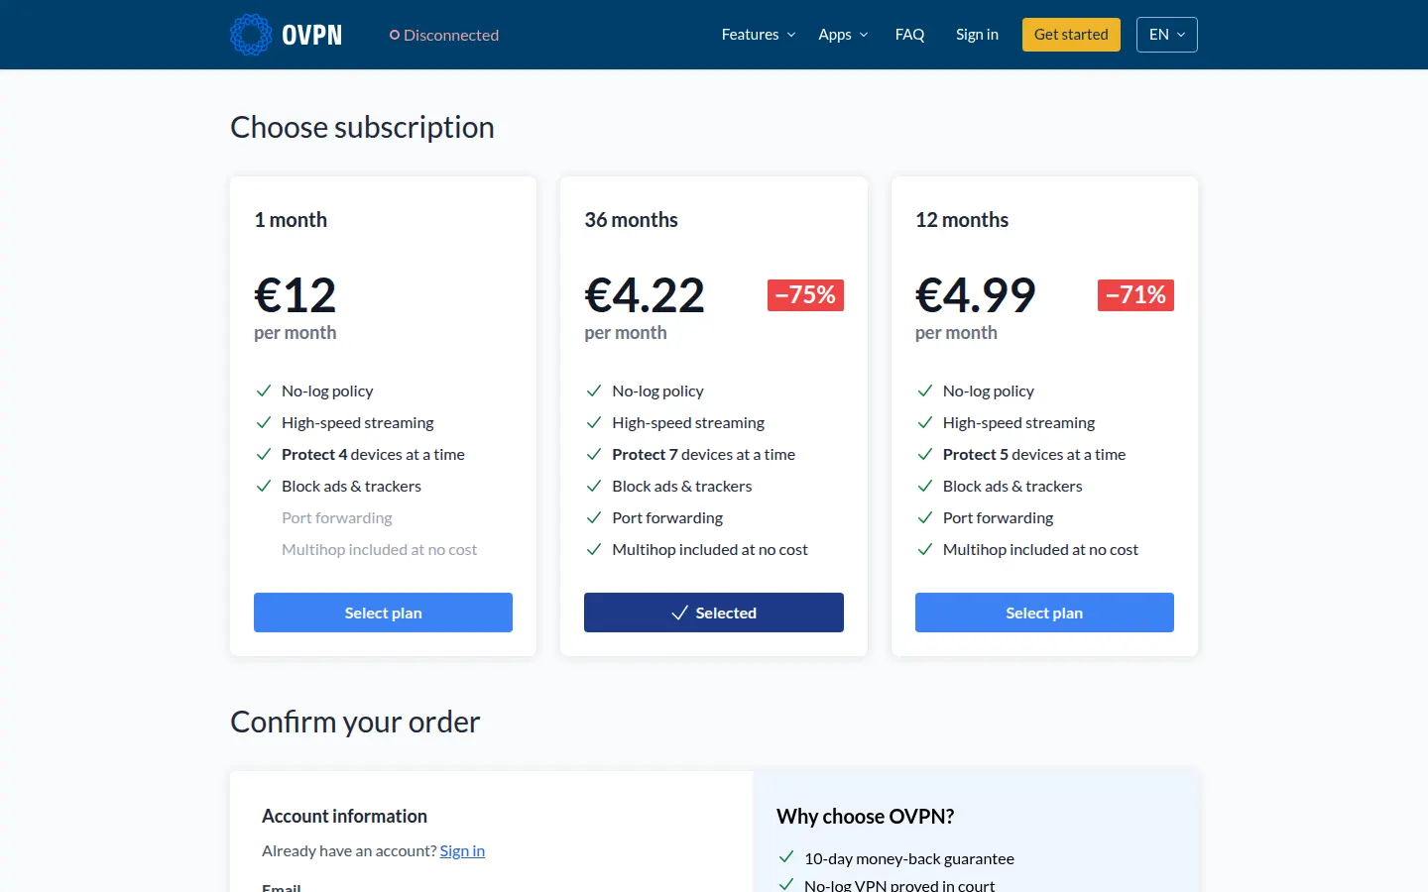The width and height of the screenshot is (1428, 892).
Task: Click checkmark by Block ads & trackers in 1 month plan
Action: click(x=264, y=487)
